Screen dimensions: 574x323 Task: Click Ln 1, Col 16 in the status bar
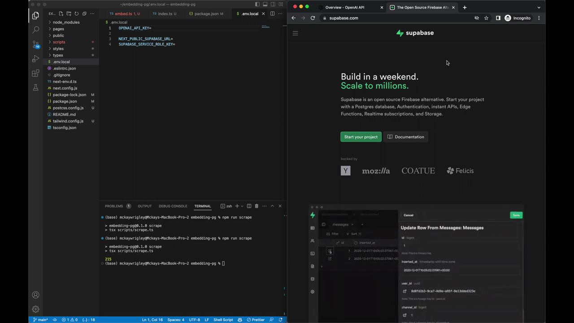pos(152,320)
